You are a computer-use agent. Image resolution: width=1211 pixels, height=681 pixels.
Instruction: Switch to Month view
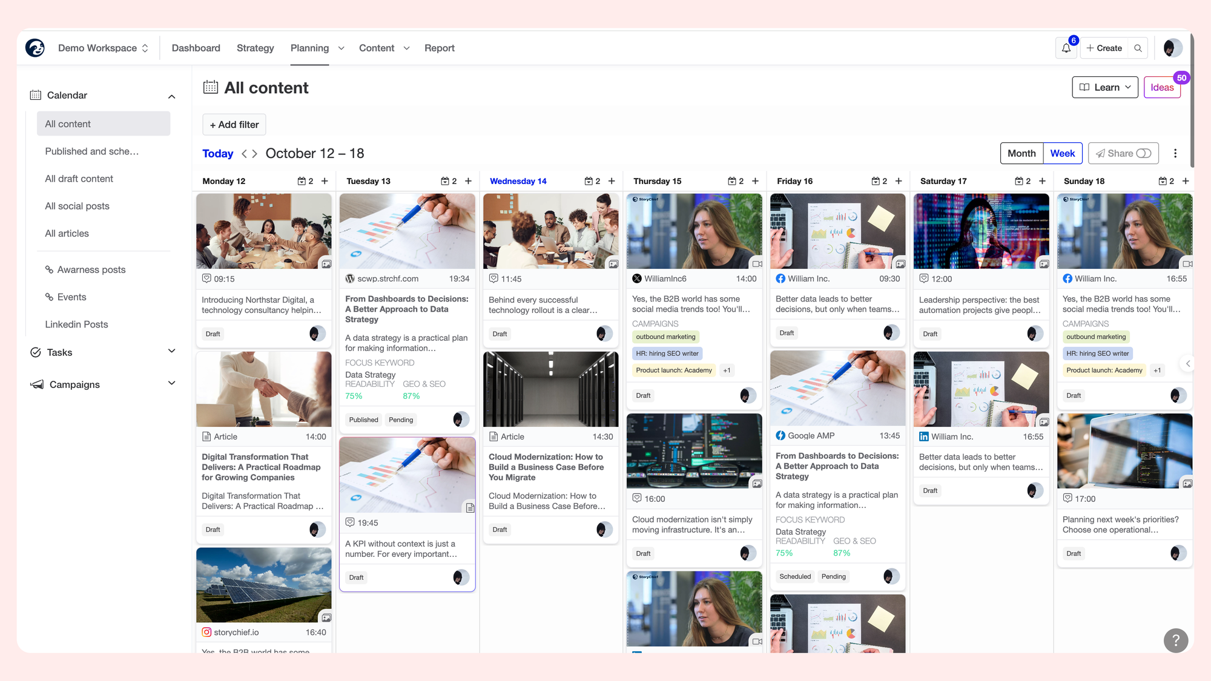1021,154
